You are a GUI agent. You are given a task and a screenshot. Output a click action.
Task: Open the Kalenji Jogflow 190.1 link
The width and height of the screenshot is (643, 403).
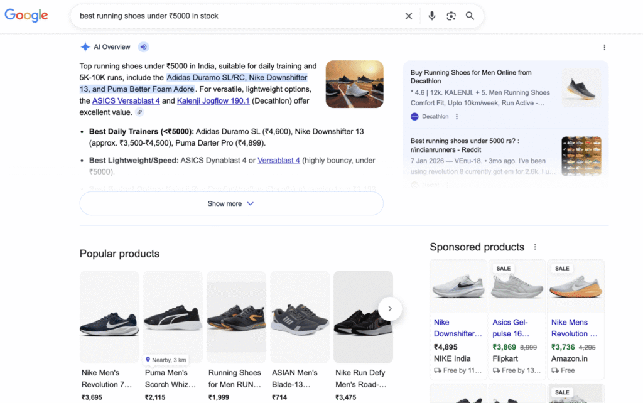click(213, 100)
